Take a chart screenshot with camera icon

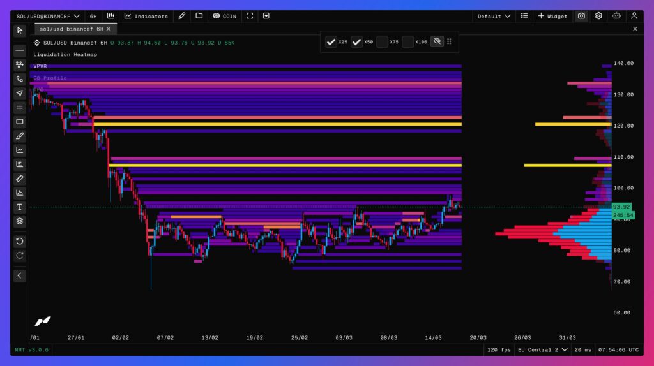[581, 16]
